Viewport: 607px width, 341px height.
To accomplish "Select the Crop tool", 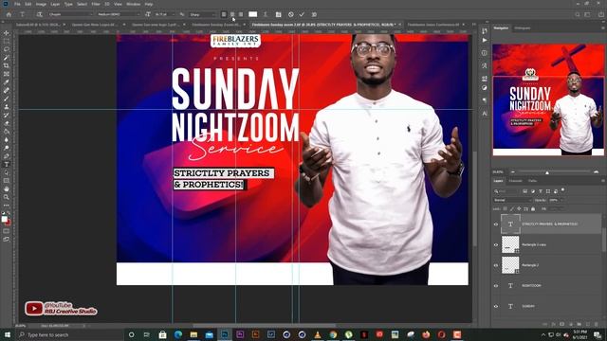I will point(7,65).
